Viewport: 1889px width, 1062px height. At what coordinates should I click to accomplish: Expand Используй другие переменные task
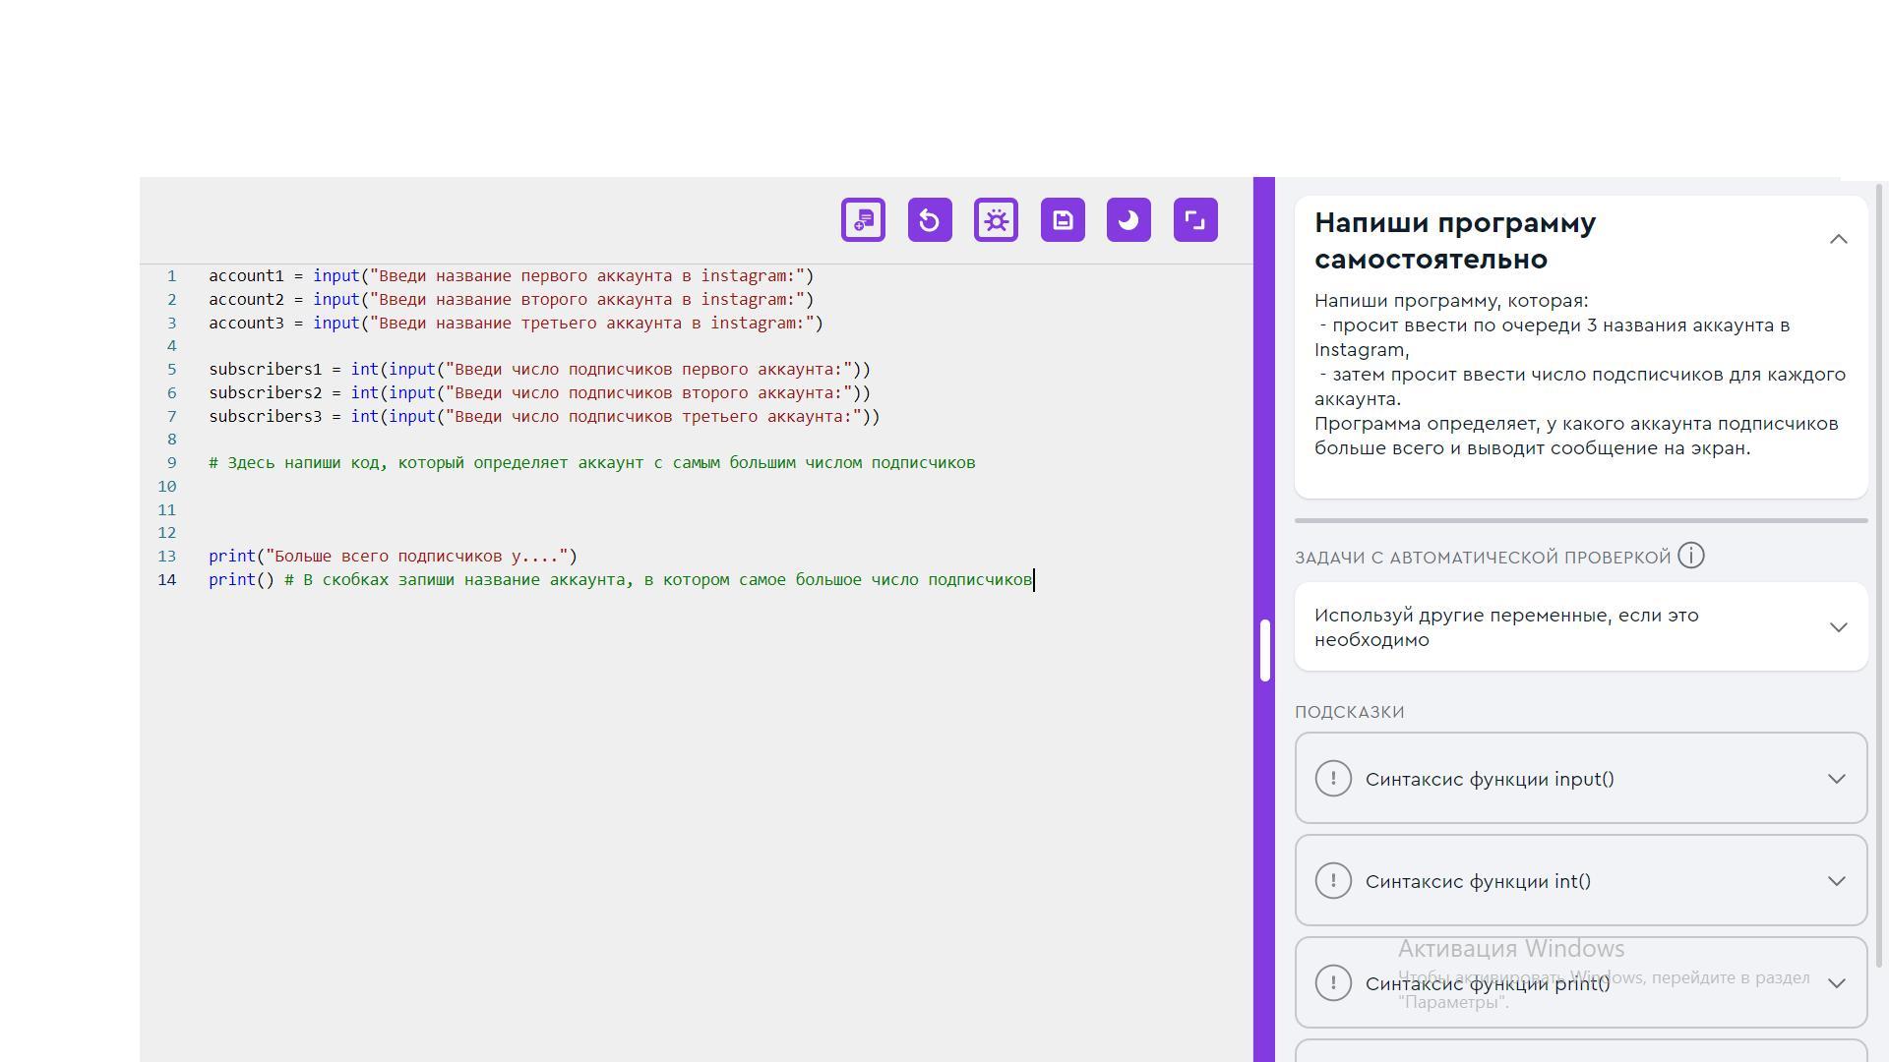(1838, 627)
